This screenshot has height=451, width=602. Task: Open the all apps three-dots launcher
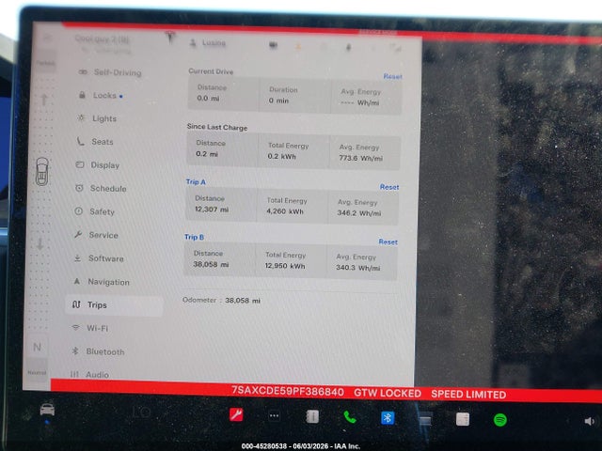[274, 415]
